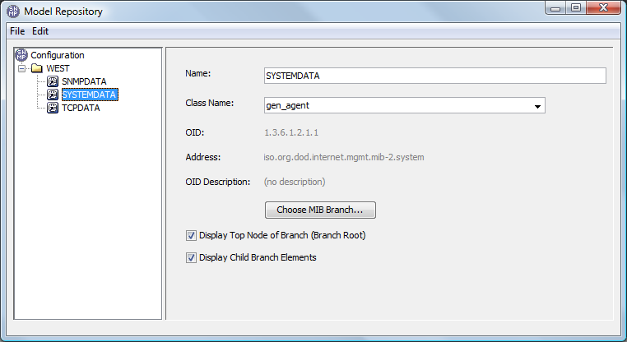Select the Configuration root label

[x=58, y=55]
